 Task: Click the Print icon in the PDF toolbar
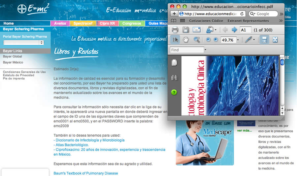tap(175, 30)
